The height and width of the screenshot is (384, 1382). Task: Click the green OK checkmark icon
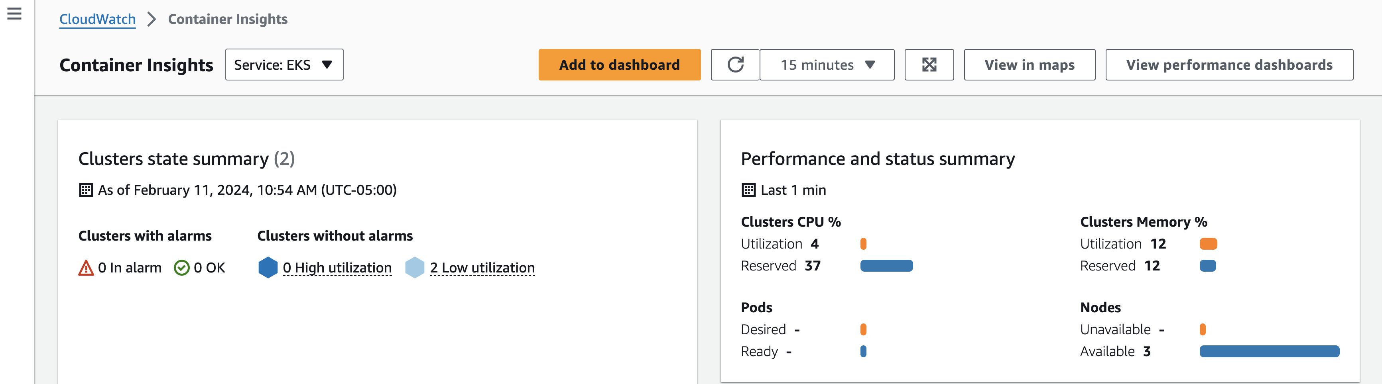[182, 268]
